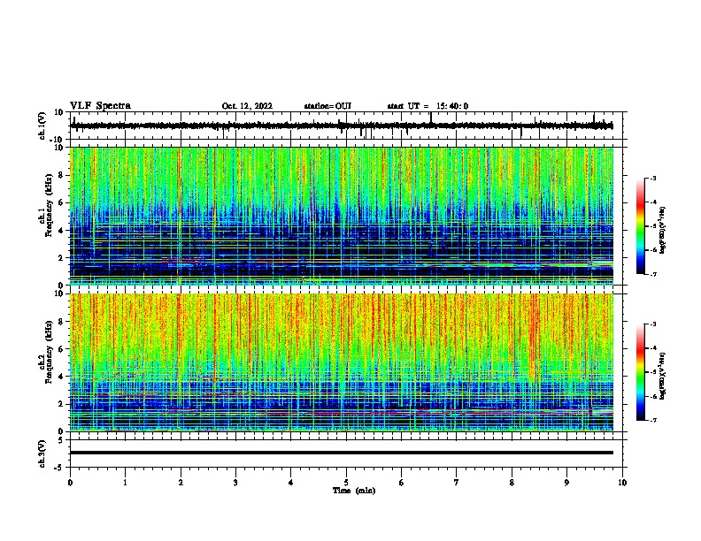Screen dimensions: 701x541
Task: Click time axis tick label "7"
Action: [x=457, y=483]
